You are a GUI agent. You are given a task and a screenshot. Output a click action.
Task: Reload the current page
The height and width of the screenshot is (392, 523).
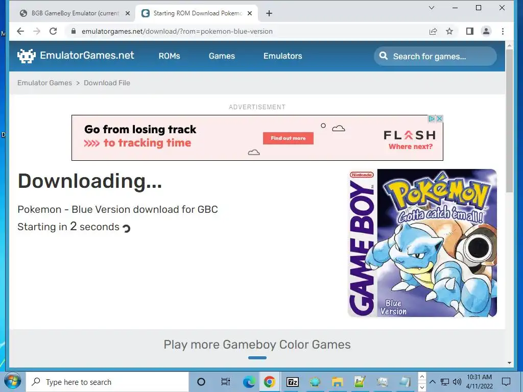[53, 31]
